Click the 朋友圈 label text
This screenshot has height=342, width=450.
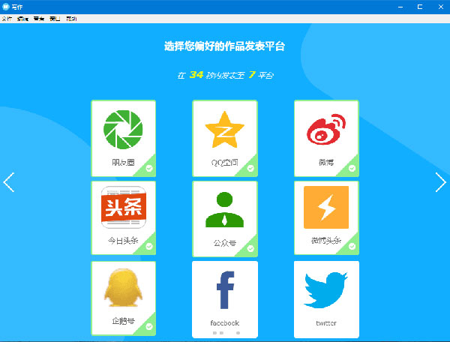point(123,163)
